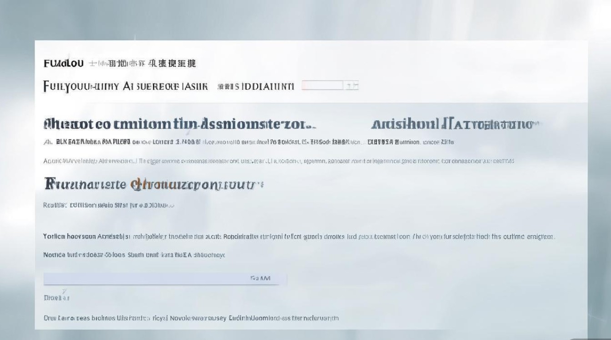Viewport: 611px width, 340px height.
Task: Click the icon before the S IDDIAIINTI nav label
Action: click(223, 86)
